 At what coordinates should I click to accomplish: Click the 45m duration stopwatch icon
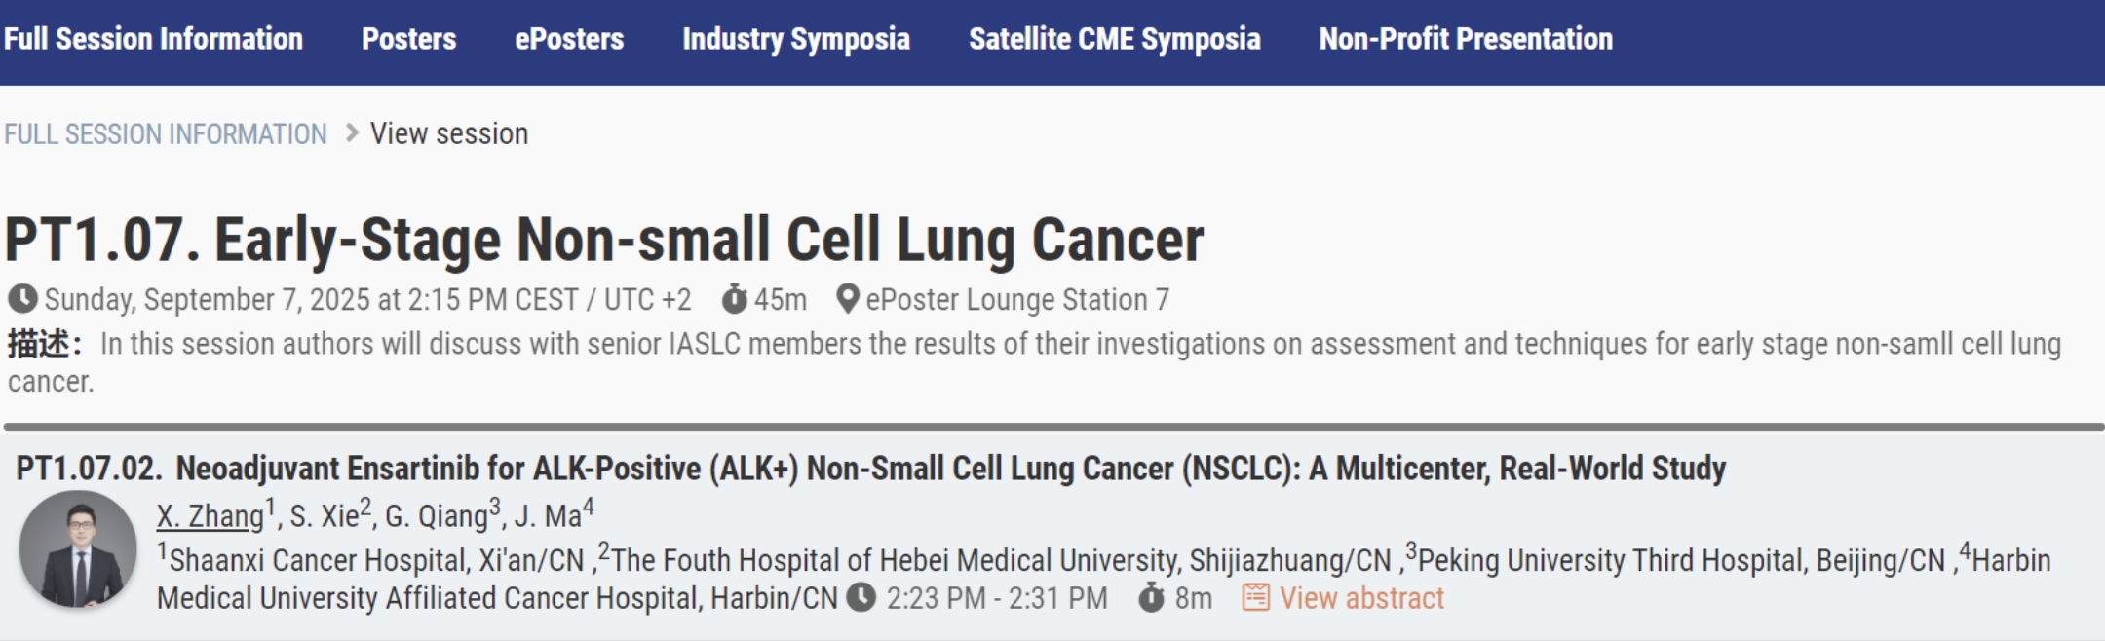point(734,299)
